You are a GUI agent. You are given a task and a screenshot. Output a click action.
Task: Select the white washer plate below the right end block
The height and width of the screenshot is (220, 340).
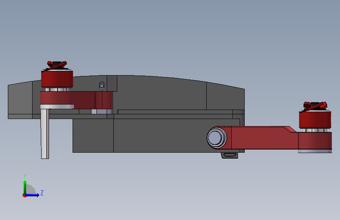315,151
